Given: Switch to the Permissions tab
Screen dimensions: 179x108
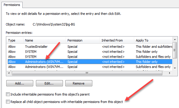Looking at the screenshot, I should [x=12, y=5].
